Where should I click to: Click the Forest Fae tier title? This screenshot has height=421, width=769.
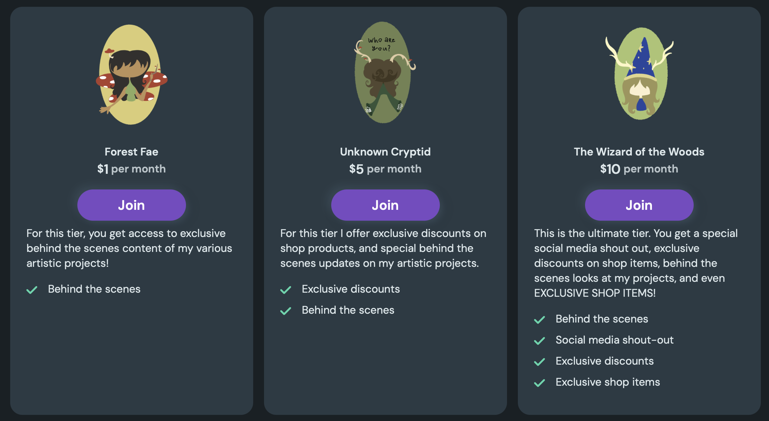pos(131,152)
